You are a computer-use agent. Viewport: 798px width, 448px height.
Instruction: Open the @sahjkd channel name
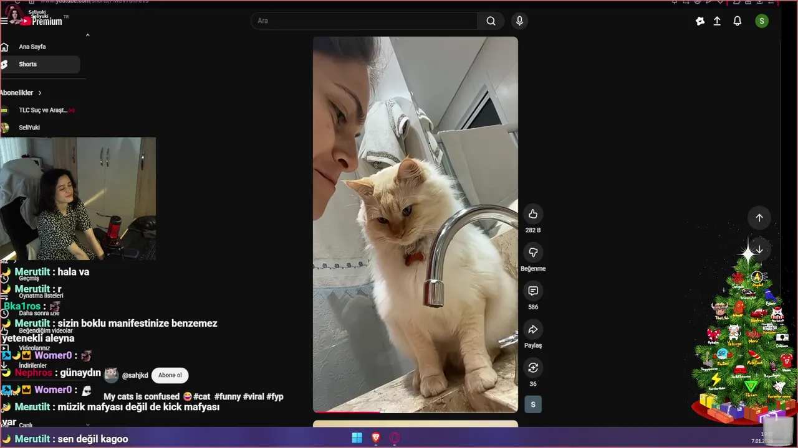coord(135,376)
